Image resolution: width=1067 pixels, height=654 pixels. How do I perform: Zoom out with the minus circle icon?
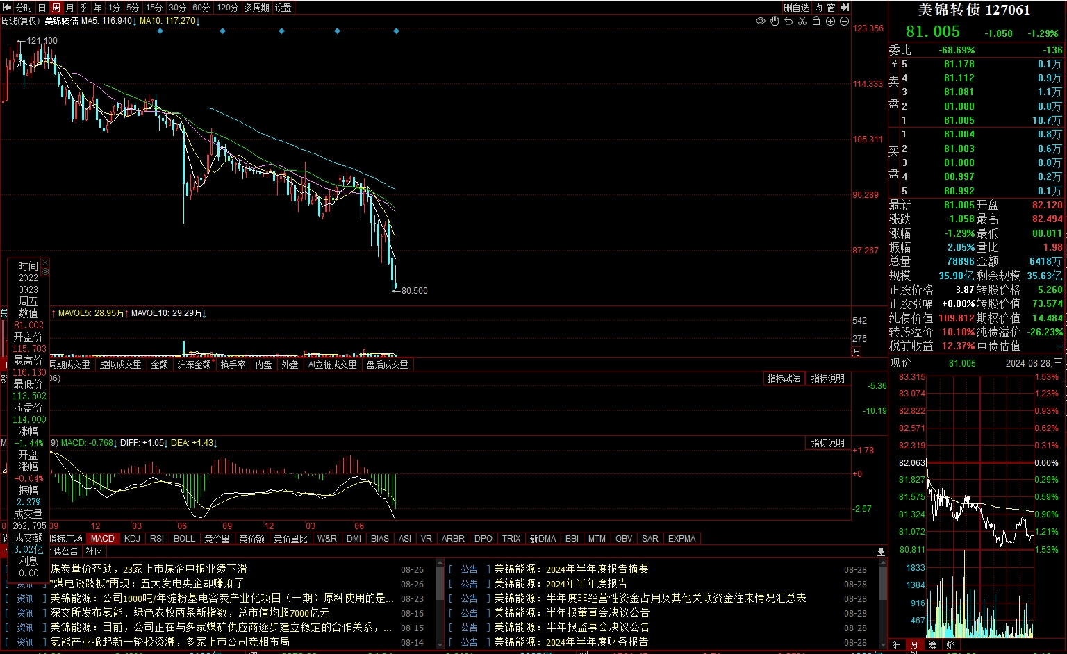844,22
